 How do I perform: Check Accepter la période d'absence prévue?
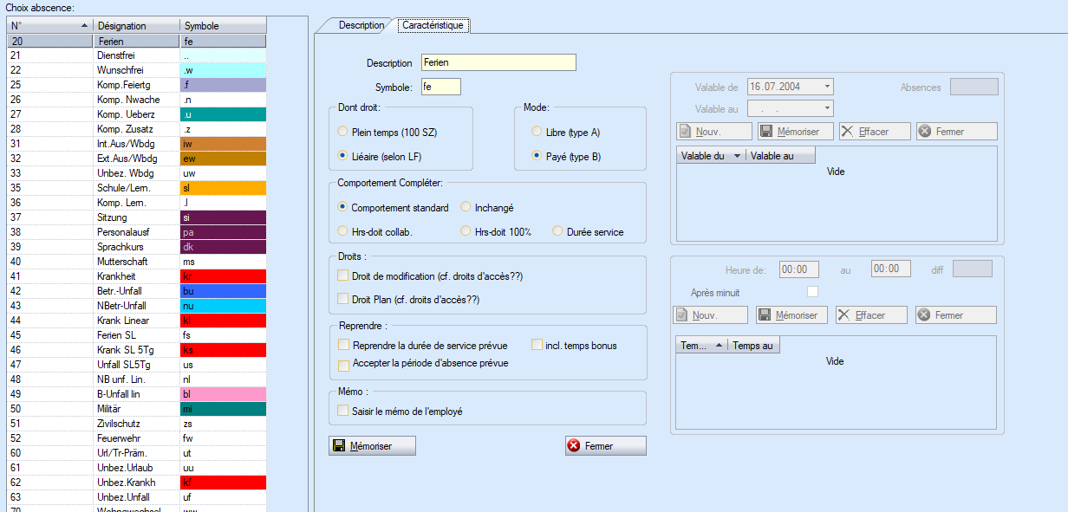343,365
